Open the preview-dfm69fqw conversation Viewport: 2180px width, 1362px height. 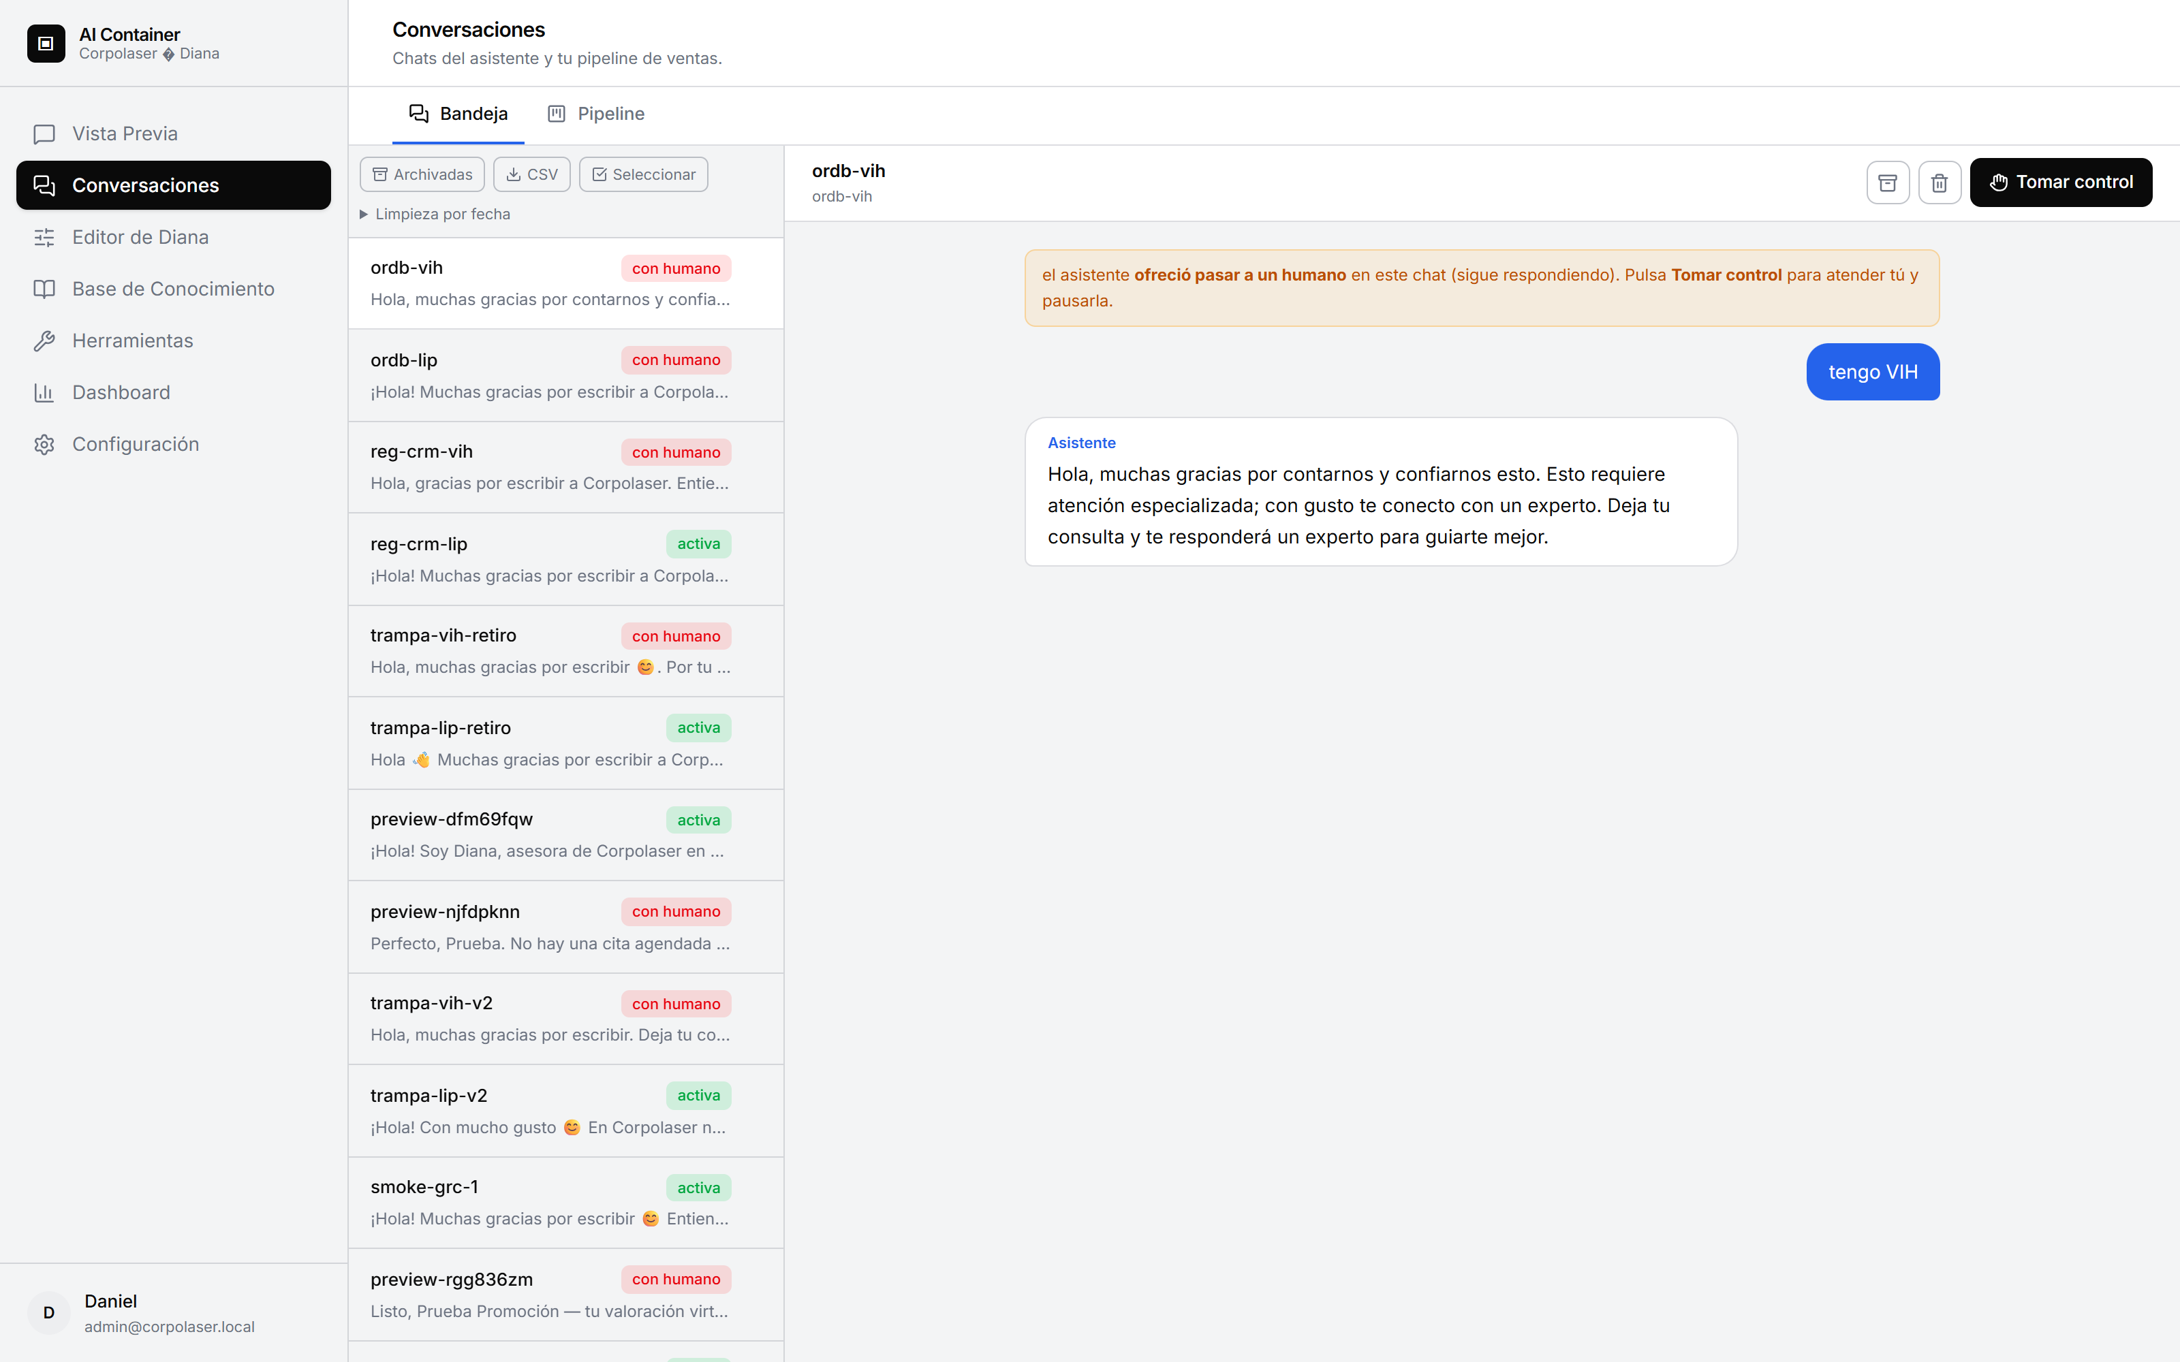point(565,835)
